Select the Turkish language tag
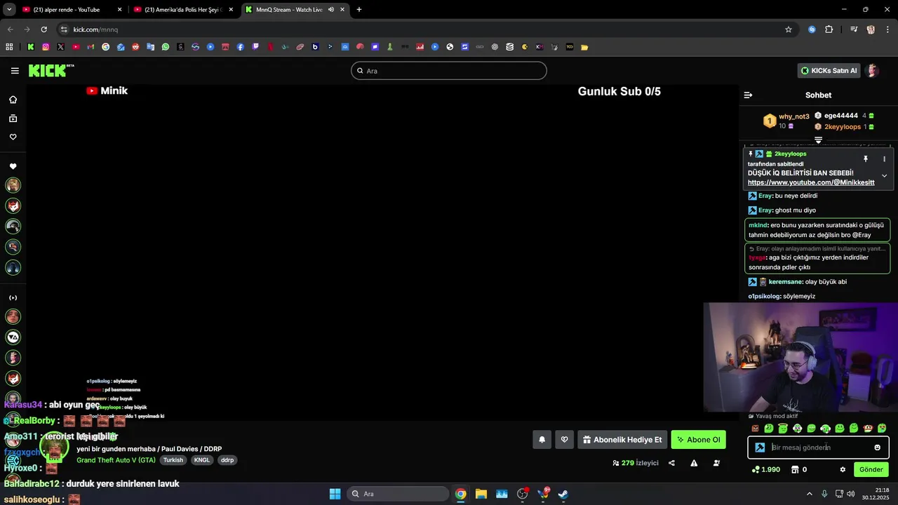898x505 pixels. click(x=173, y=460)
